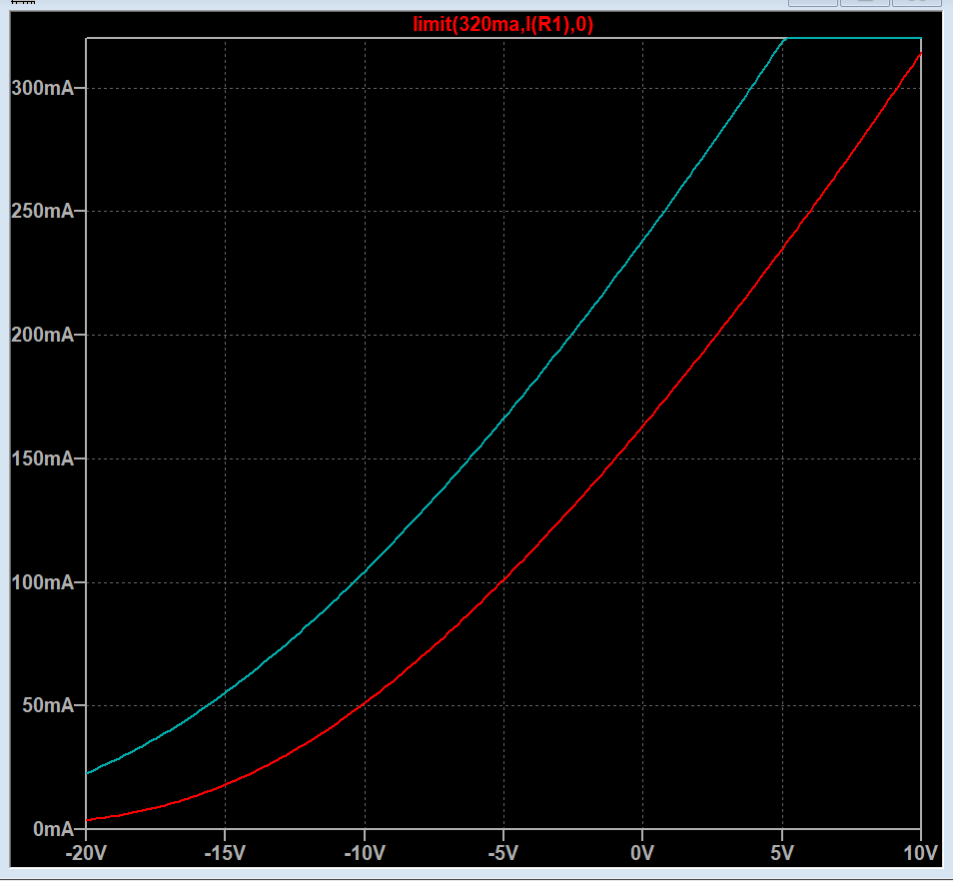Click the 0V x-axis label

coord(642,853)
